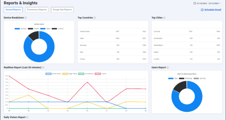Switch to the Ecommerce Reports tab

[37, 10]
